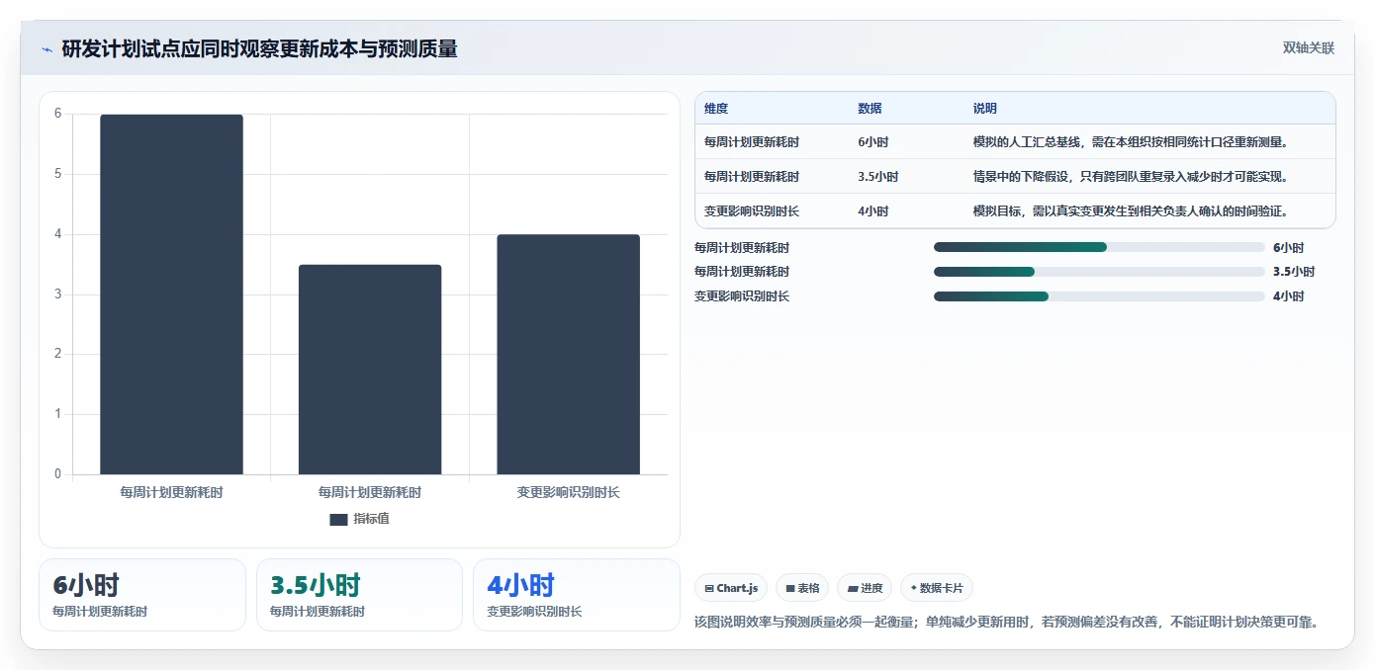Click the 变更影响识别时长 x-axis label under the chart

coord(569,492)
